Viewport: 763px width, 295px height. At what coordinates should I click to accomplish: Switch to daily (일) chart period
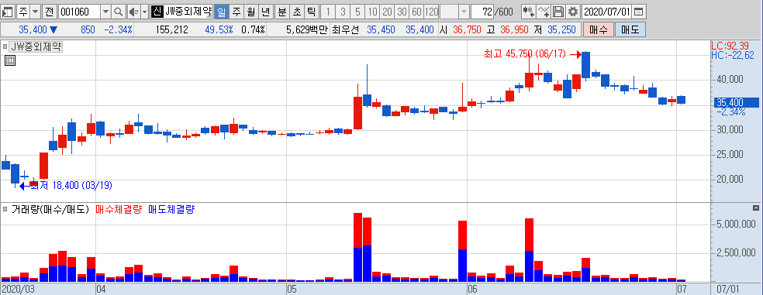click(221, 11)
